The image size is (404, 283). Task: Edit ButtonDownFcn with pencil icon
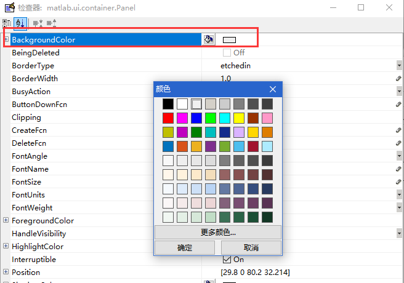[x=398, y=104]
